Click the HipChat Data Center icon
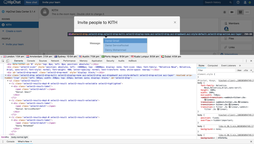 coord(3,12)
